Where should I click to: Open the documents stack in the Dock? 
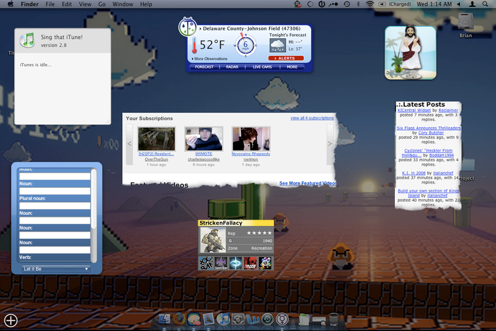point(304,319)
